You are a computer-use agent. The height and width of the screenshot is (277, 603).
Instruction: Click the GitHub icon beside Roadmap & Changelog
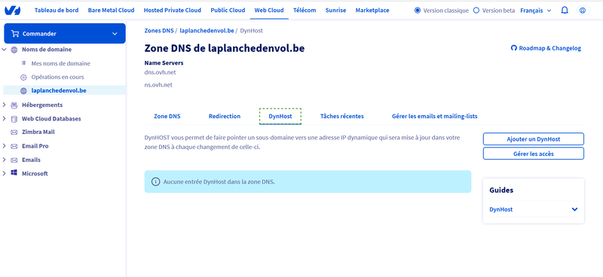513,48
